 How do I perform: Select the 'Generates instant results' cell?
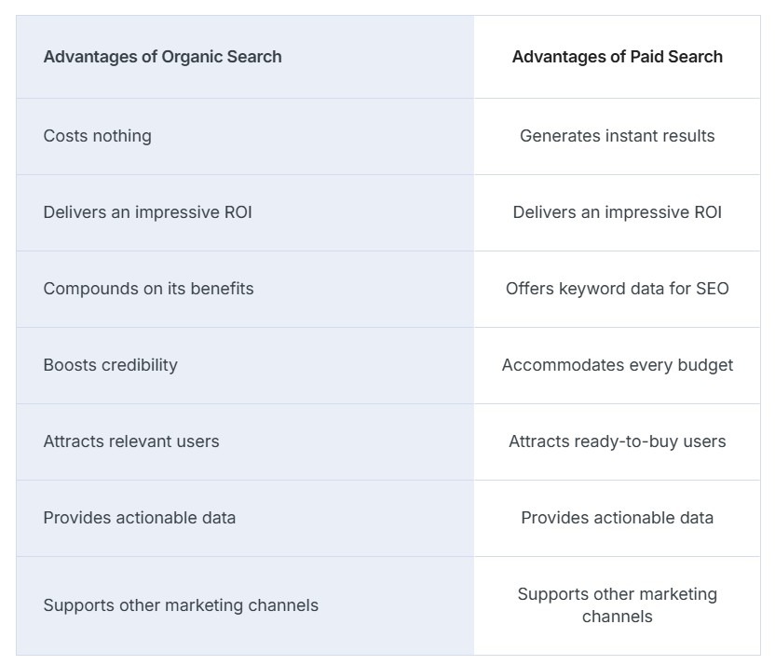pos(617,136)
